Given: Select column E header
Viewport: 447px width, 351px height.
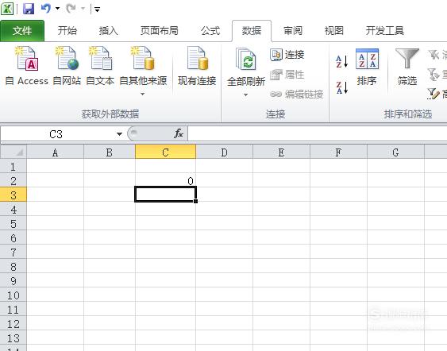Looking at the screenshot, I should click(281, 152).
